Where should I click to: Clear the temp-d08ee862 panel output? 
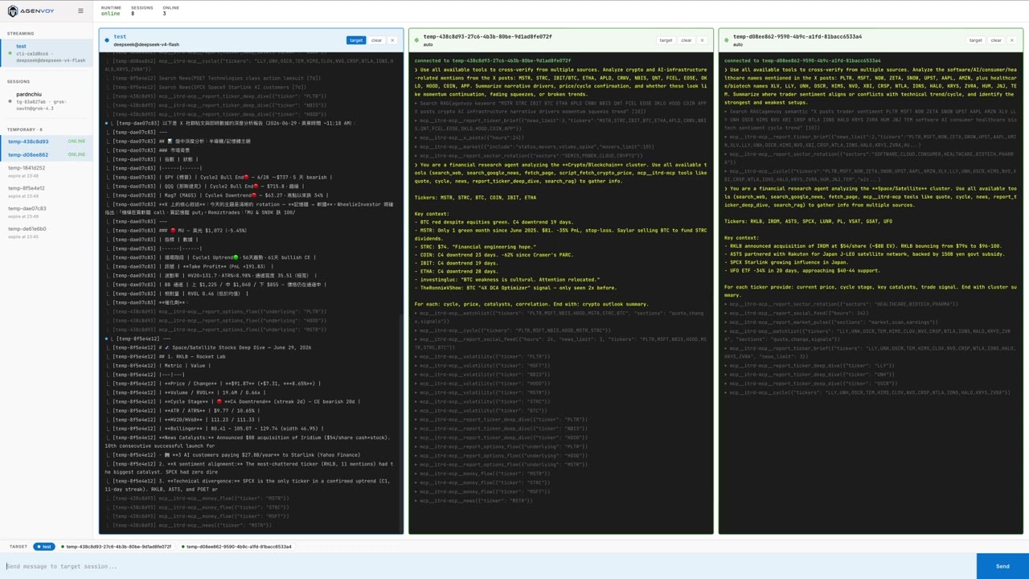click(x=995, y=40)
